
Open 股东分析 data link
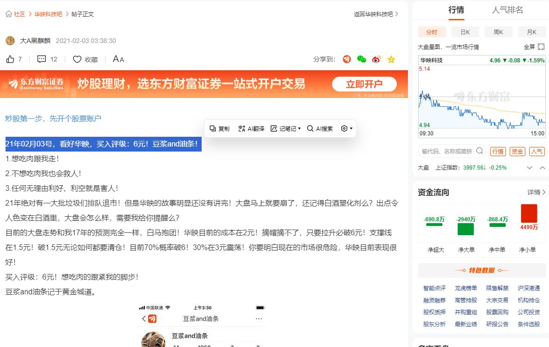(434, 324)
